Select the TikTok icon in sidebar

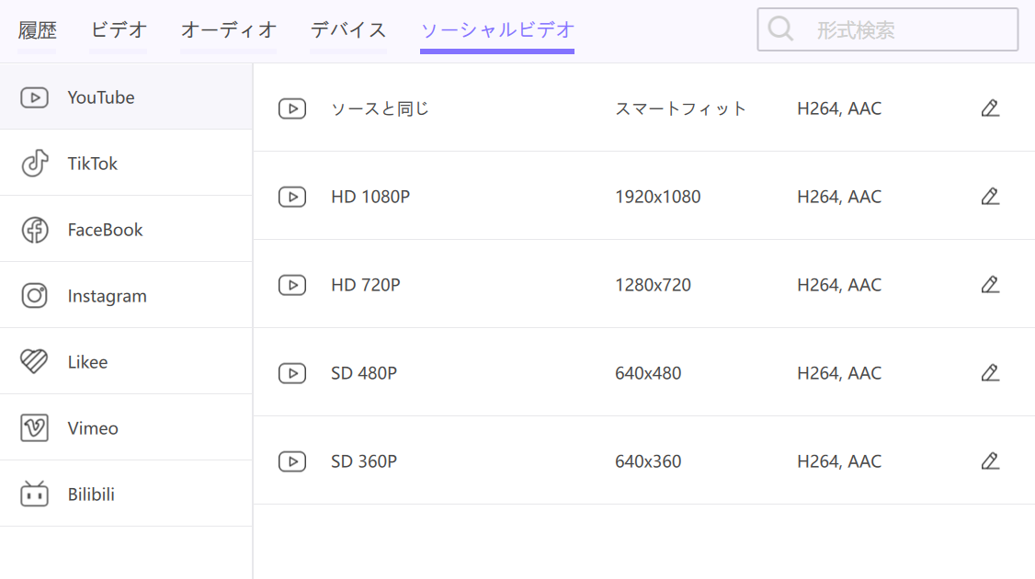click(x=34, y=164)
